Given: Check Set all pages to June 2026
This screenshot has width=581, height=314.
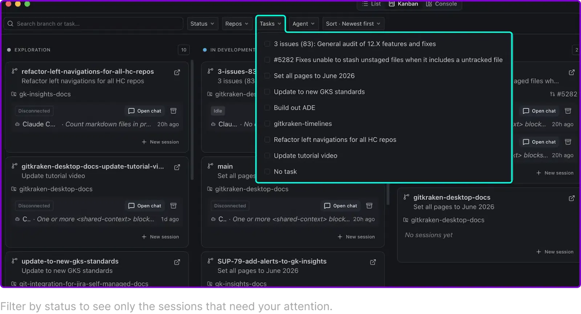Looking at the screenshot, I should [267, 76].
